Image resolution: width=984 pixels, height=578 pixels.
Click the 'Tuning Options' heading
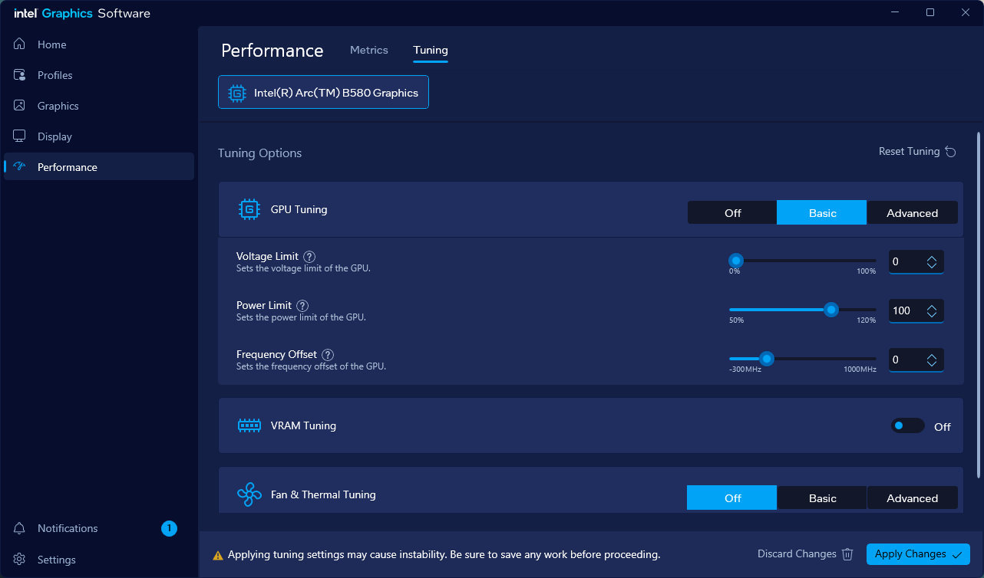click(x=260, y=153)
